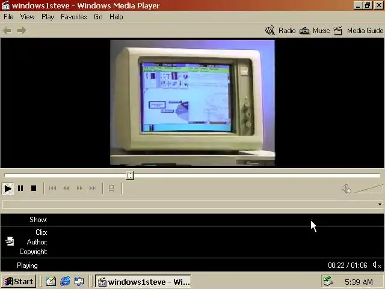Click the muted sound status icon
Screen dimensions: 385x289
[377, 265]
